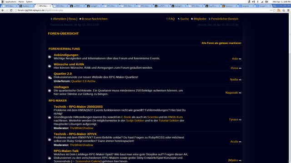Click the page vertical scrollbar
The width and height of the screenshot is (291, 163).
pyautogui.click(x=290, y=88)
